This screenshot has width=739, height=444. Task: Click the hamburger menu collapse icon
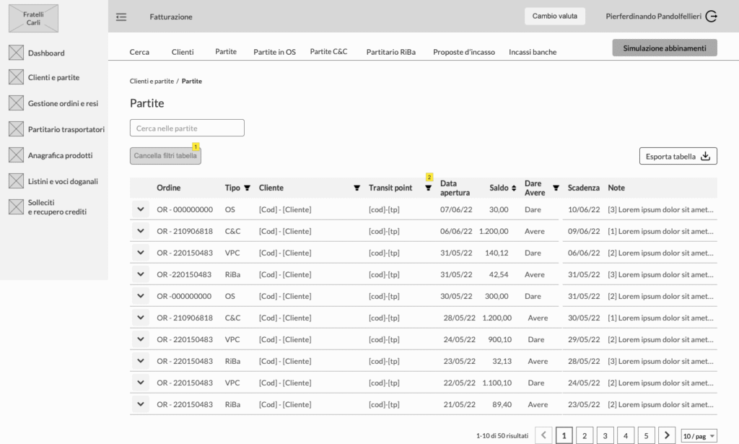pos(121,17)
